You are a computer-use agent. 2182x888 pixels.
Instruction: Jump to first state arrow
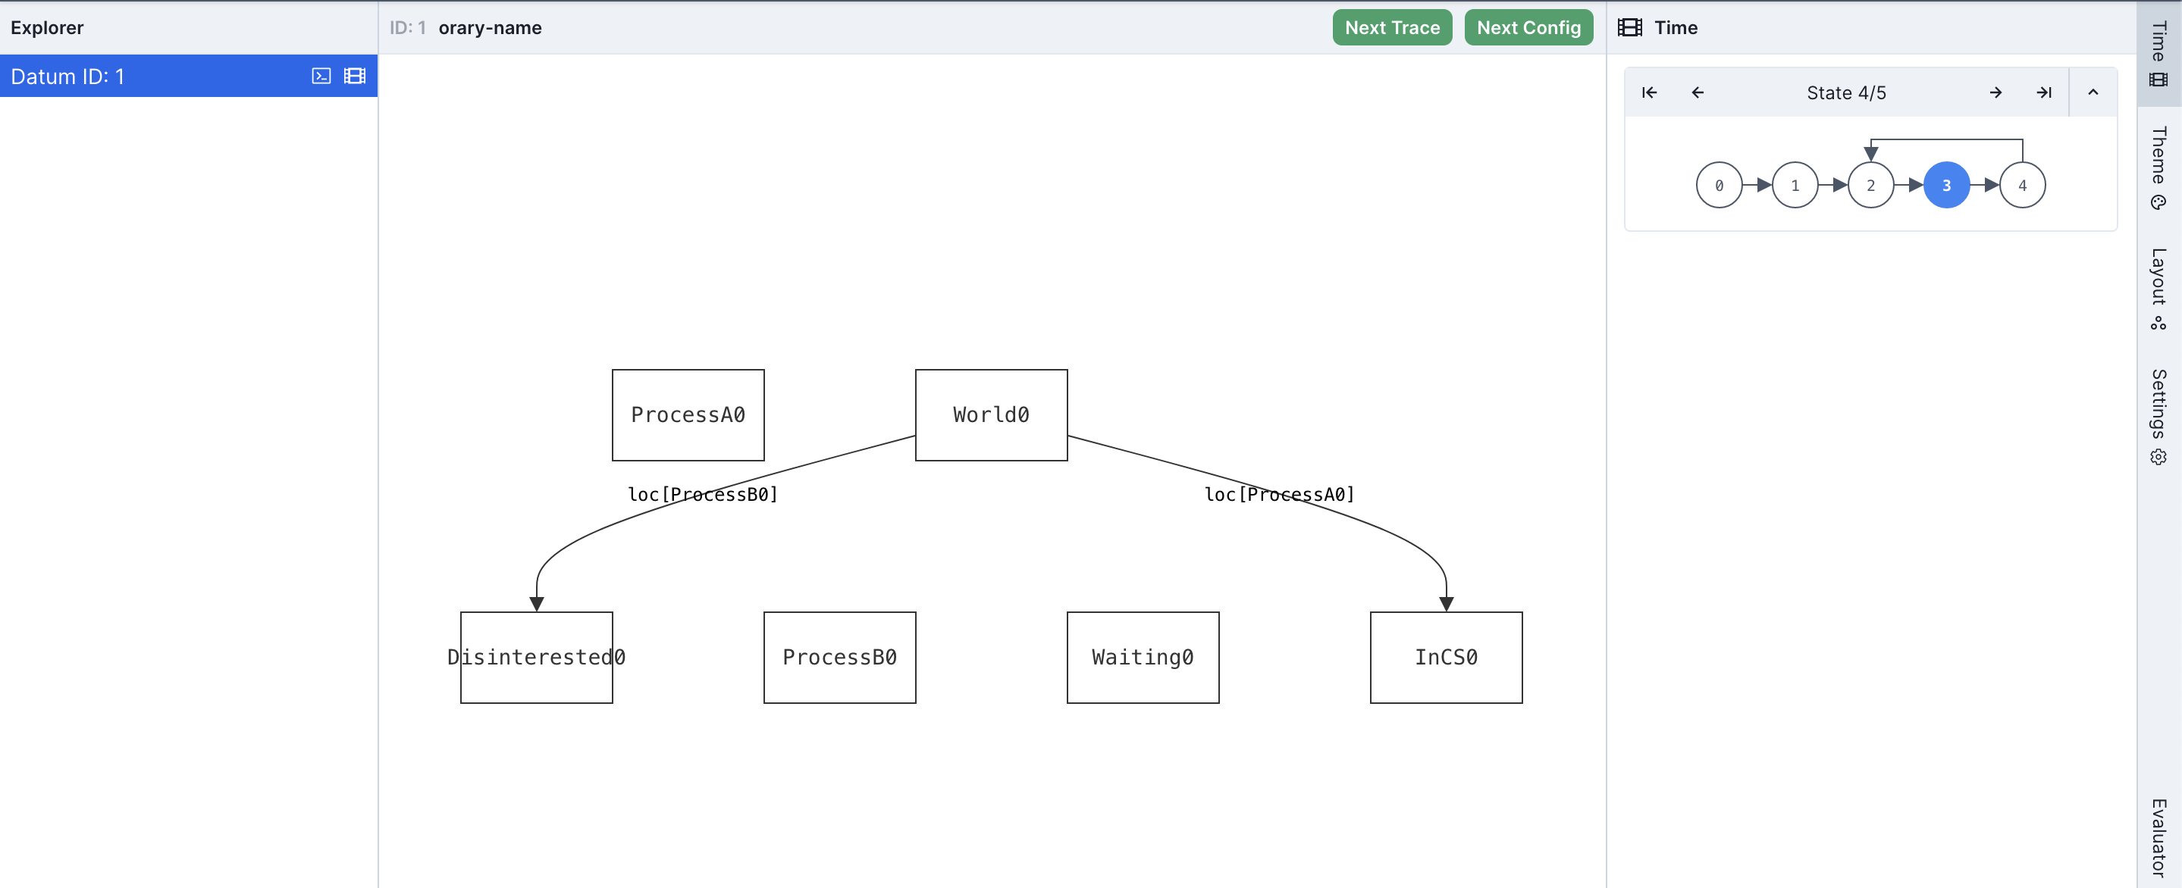(1649, 92)
